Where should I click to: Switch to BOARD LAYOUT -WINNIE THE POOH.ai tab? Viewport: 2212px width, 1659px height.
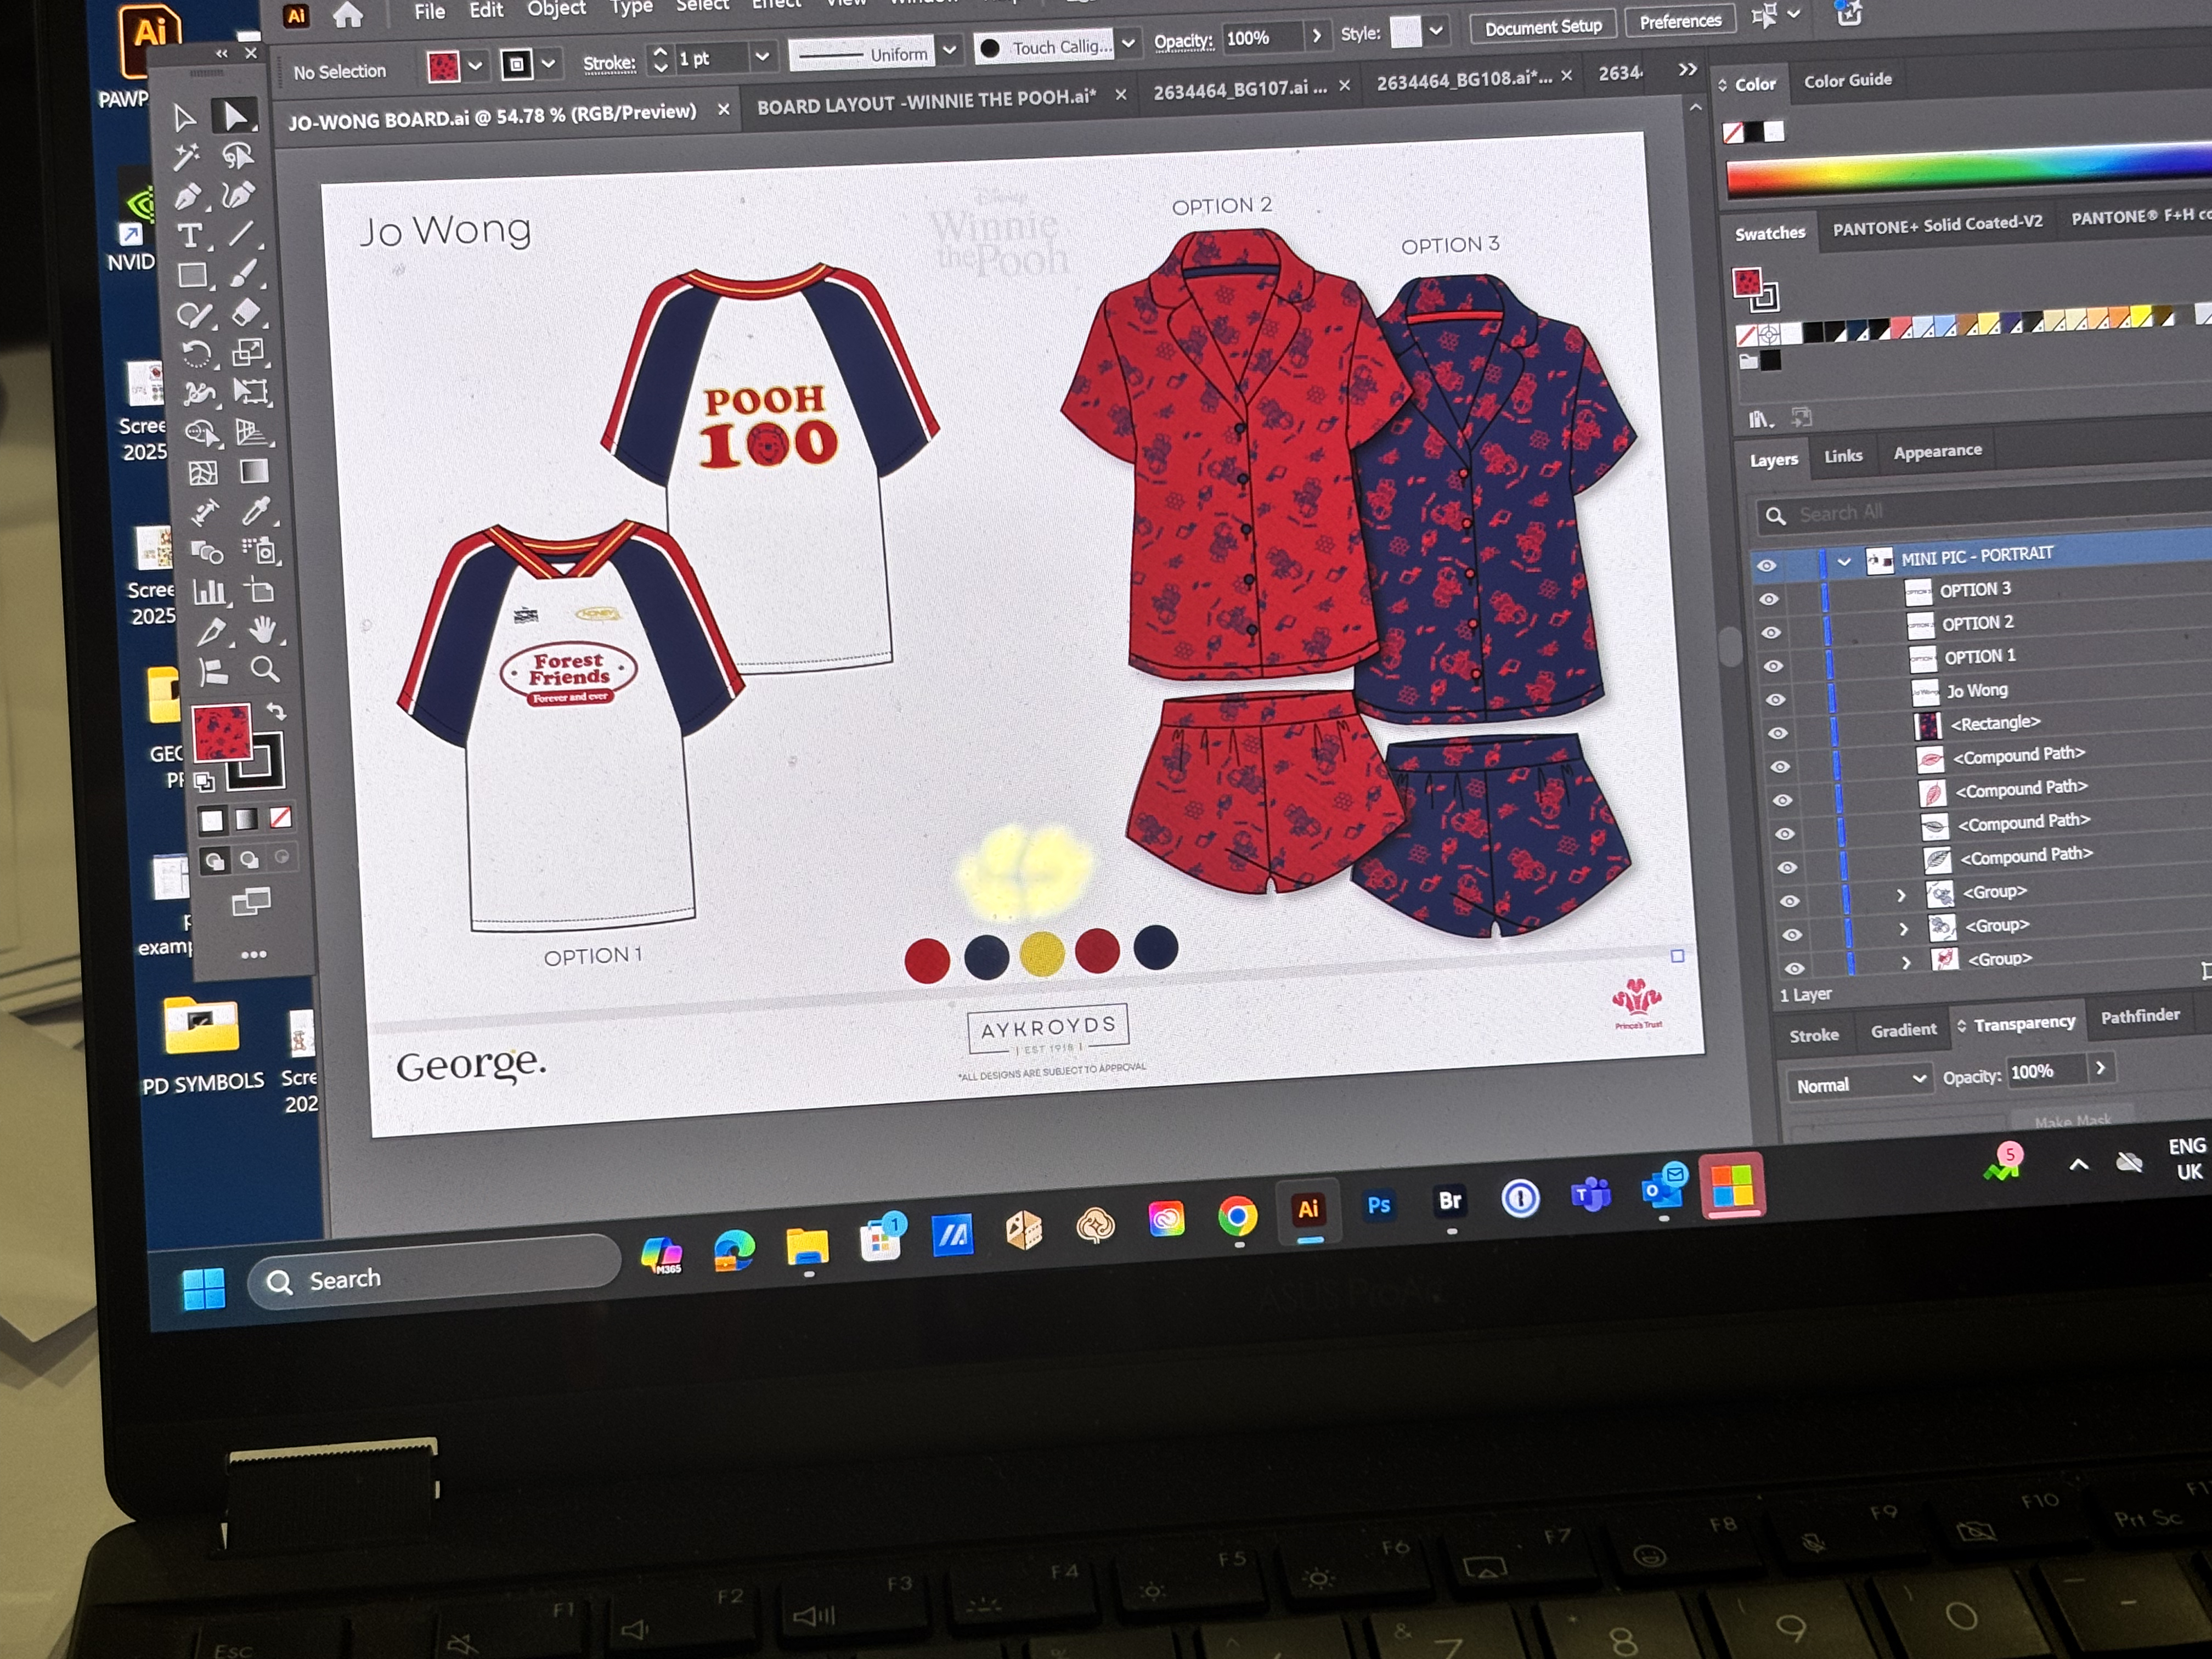[926, 101]
